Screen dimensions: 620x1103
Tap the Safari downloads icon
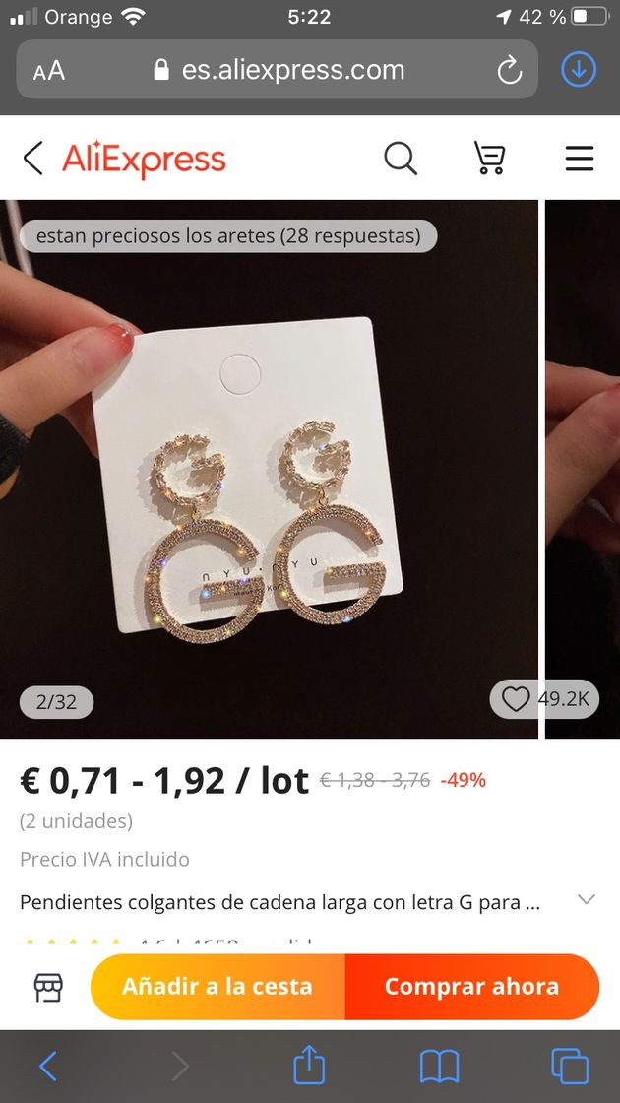tap(579, 70)
